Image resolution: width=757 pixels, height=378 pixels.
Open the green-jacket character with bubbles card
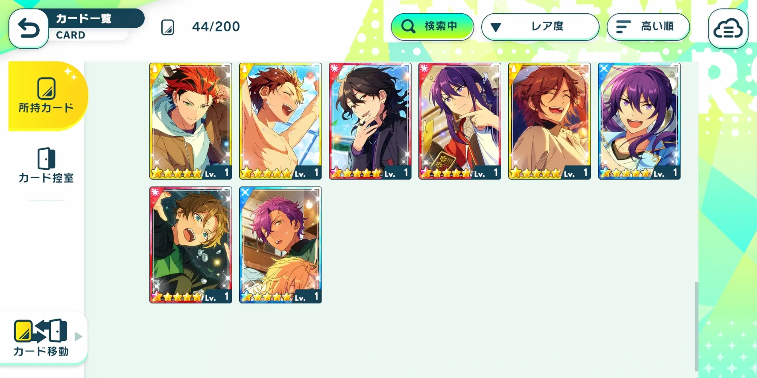pyautogui.click(x=191, y=245)
